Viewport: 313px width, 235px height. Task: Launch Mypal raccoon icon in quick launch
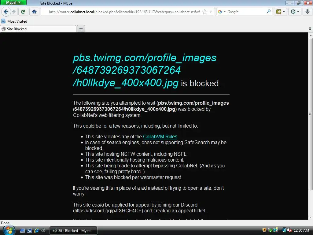pos(43,230)
